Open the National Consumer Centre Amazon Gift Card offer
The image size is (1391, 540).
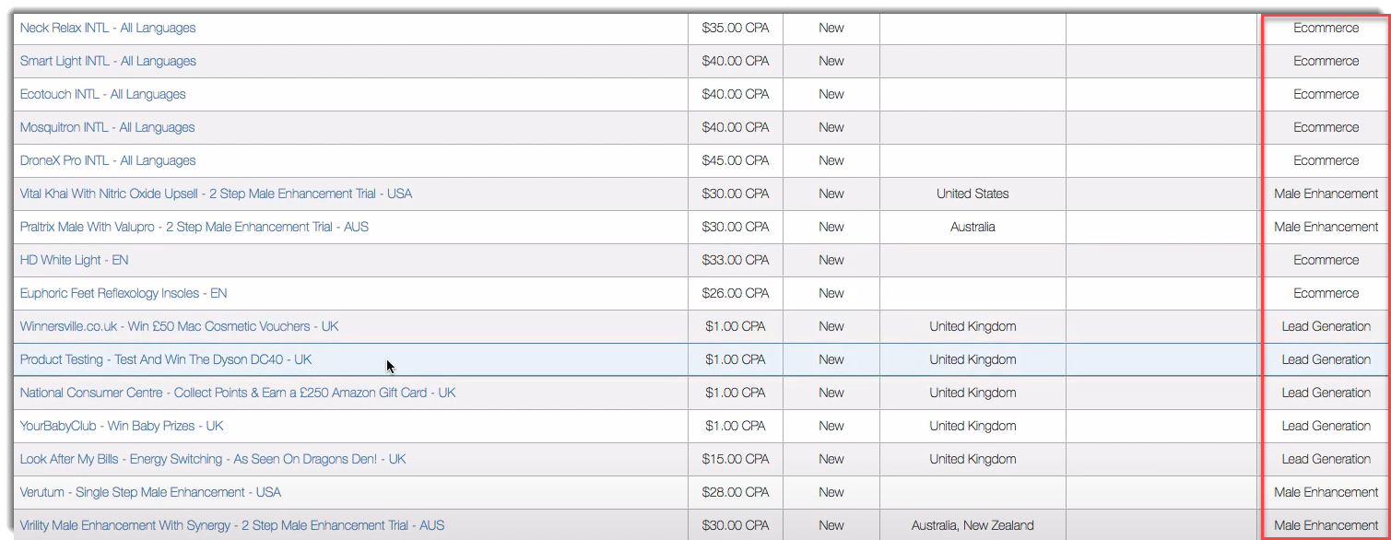pos(238,393)
